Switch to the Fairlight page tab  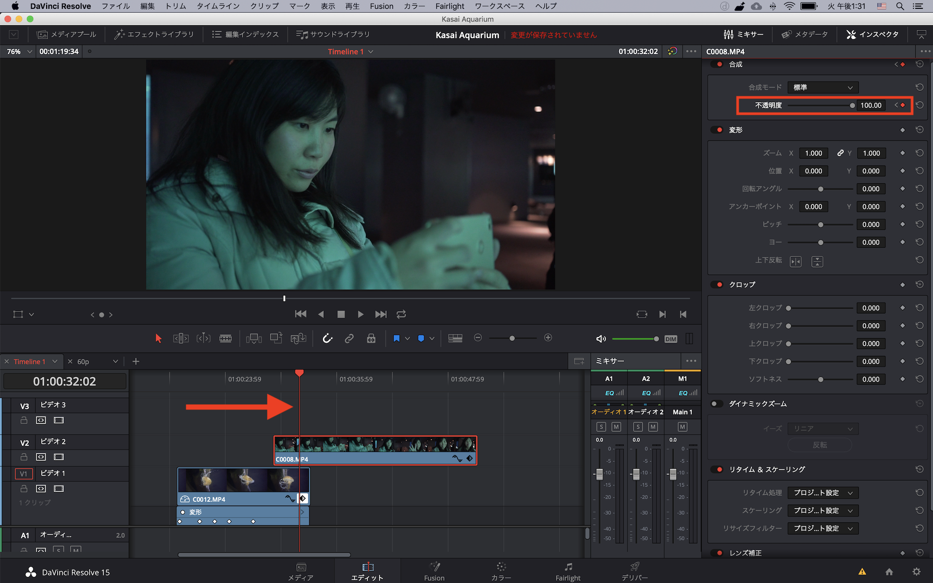pos(568,571)
